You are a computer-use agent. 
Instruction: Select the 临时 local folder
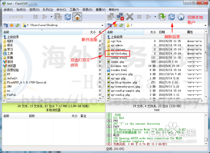click(8, 41)
